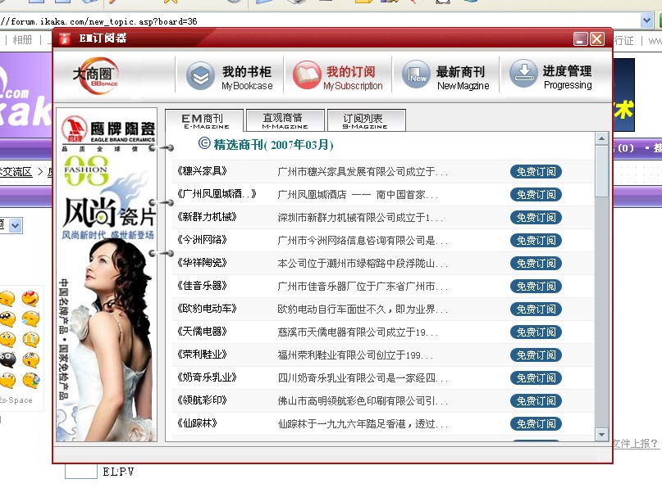Click 相册 link in the browser page

(22, 40)
